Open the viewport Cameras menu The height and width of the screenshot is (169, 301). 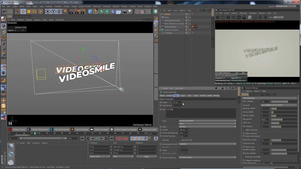point(20,20)
